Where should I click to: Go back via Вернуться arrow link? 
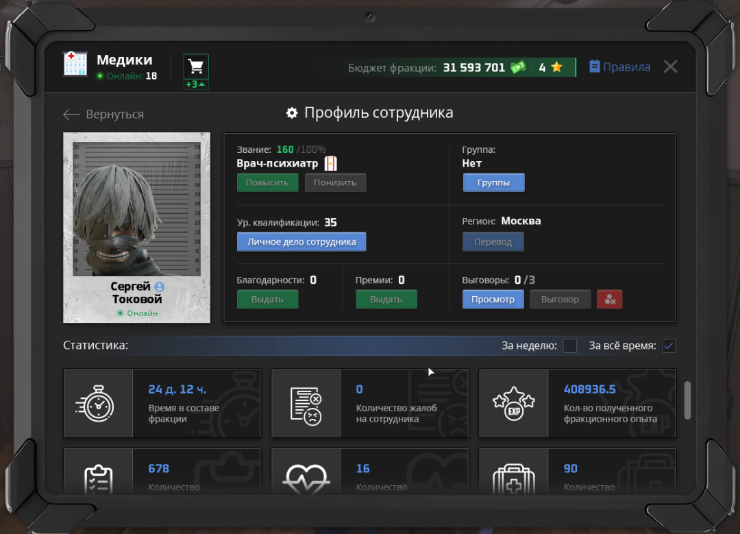[103, 114]
